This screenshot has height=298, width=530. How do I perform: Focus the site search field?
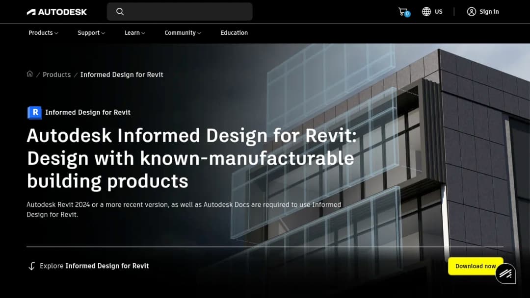(180, 11)
